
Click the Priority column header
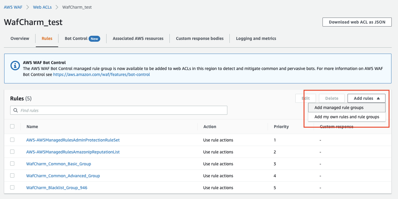click(281, 127)
